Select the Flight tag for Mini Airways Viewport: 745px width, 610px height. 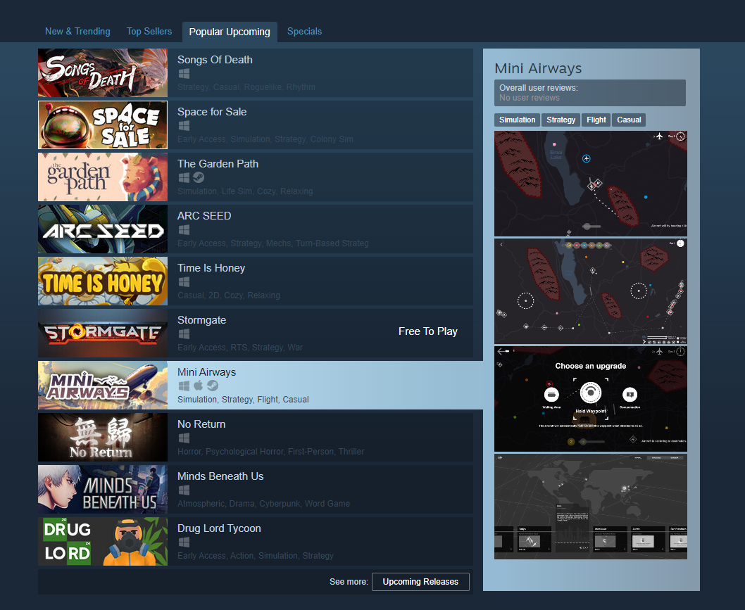point(596,120)
